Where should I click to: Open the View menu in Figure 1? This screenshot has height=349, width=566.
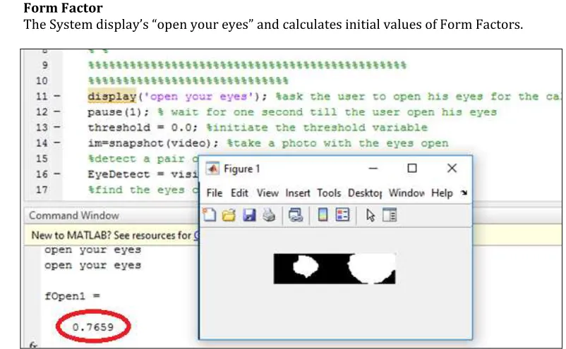pos(267,193)
